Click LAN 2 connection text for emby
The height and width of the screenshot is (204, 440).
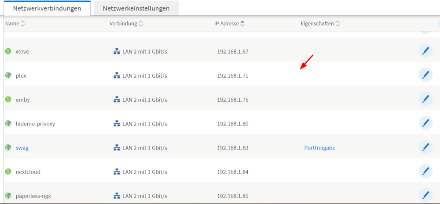(x=145, y=100)
